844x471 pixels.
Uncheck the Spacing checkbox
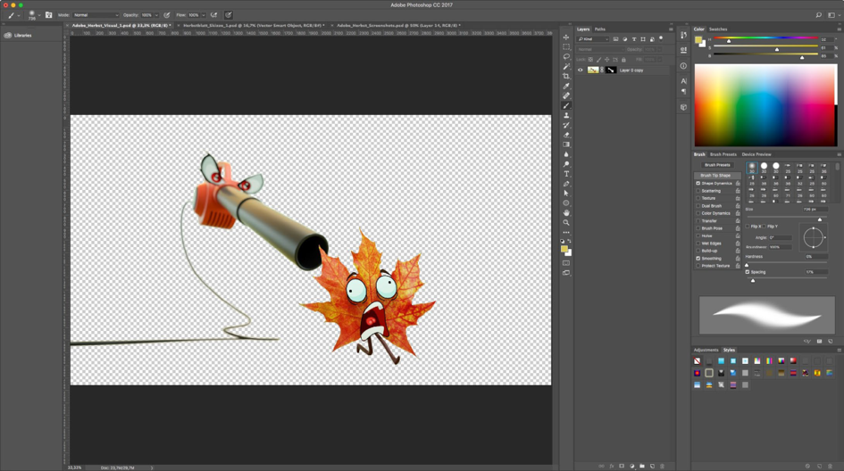click(x=748, y=272)
